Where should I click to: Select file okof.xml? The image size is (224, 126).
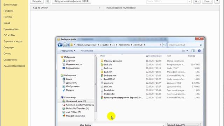click(108, 86)
